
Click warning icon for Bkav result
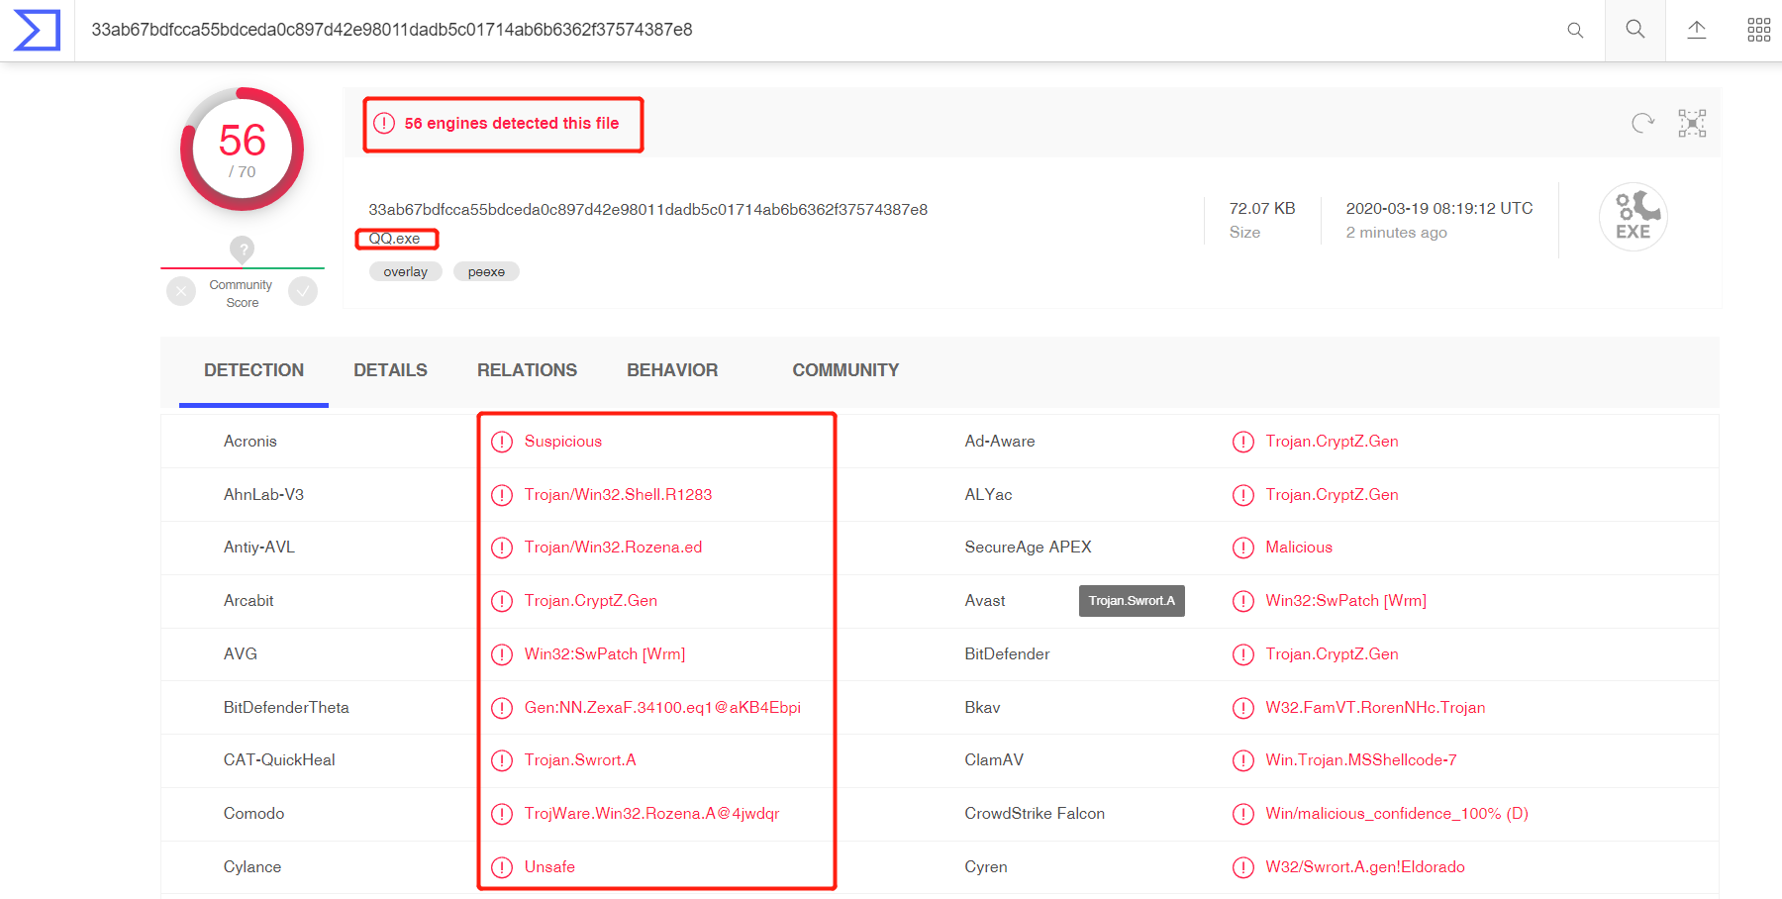coord(1242,708)
